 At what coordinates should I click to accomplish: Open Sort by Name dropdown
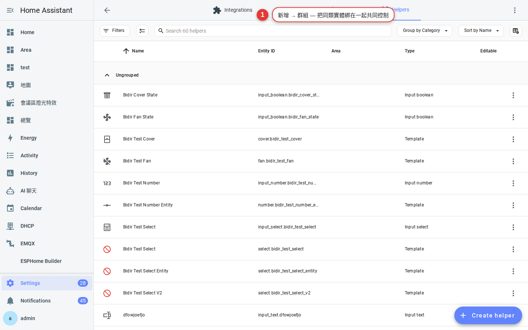[x=481, y=31]
